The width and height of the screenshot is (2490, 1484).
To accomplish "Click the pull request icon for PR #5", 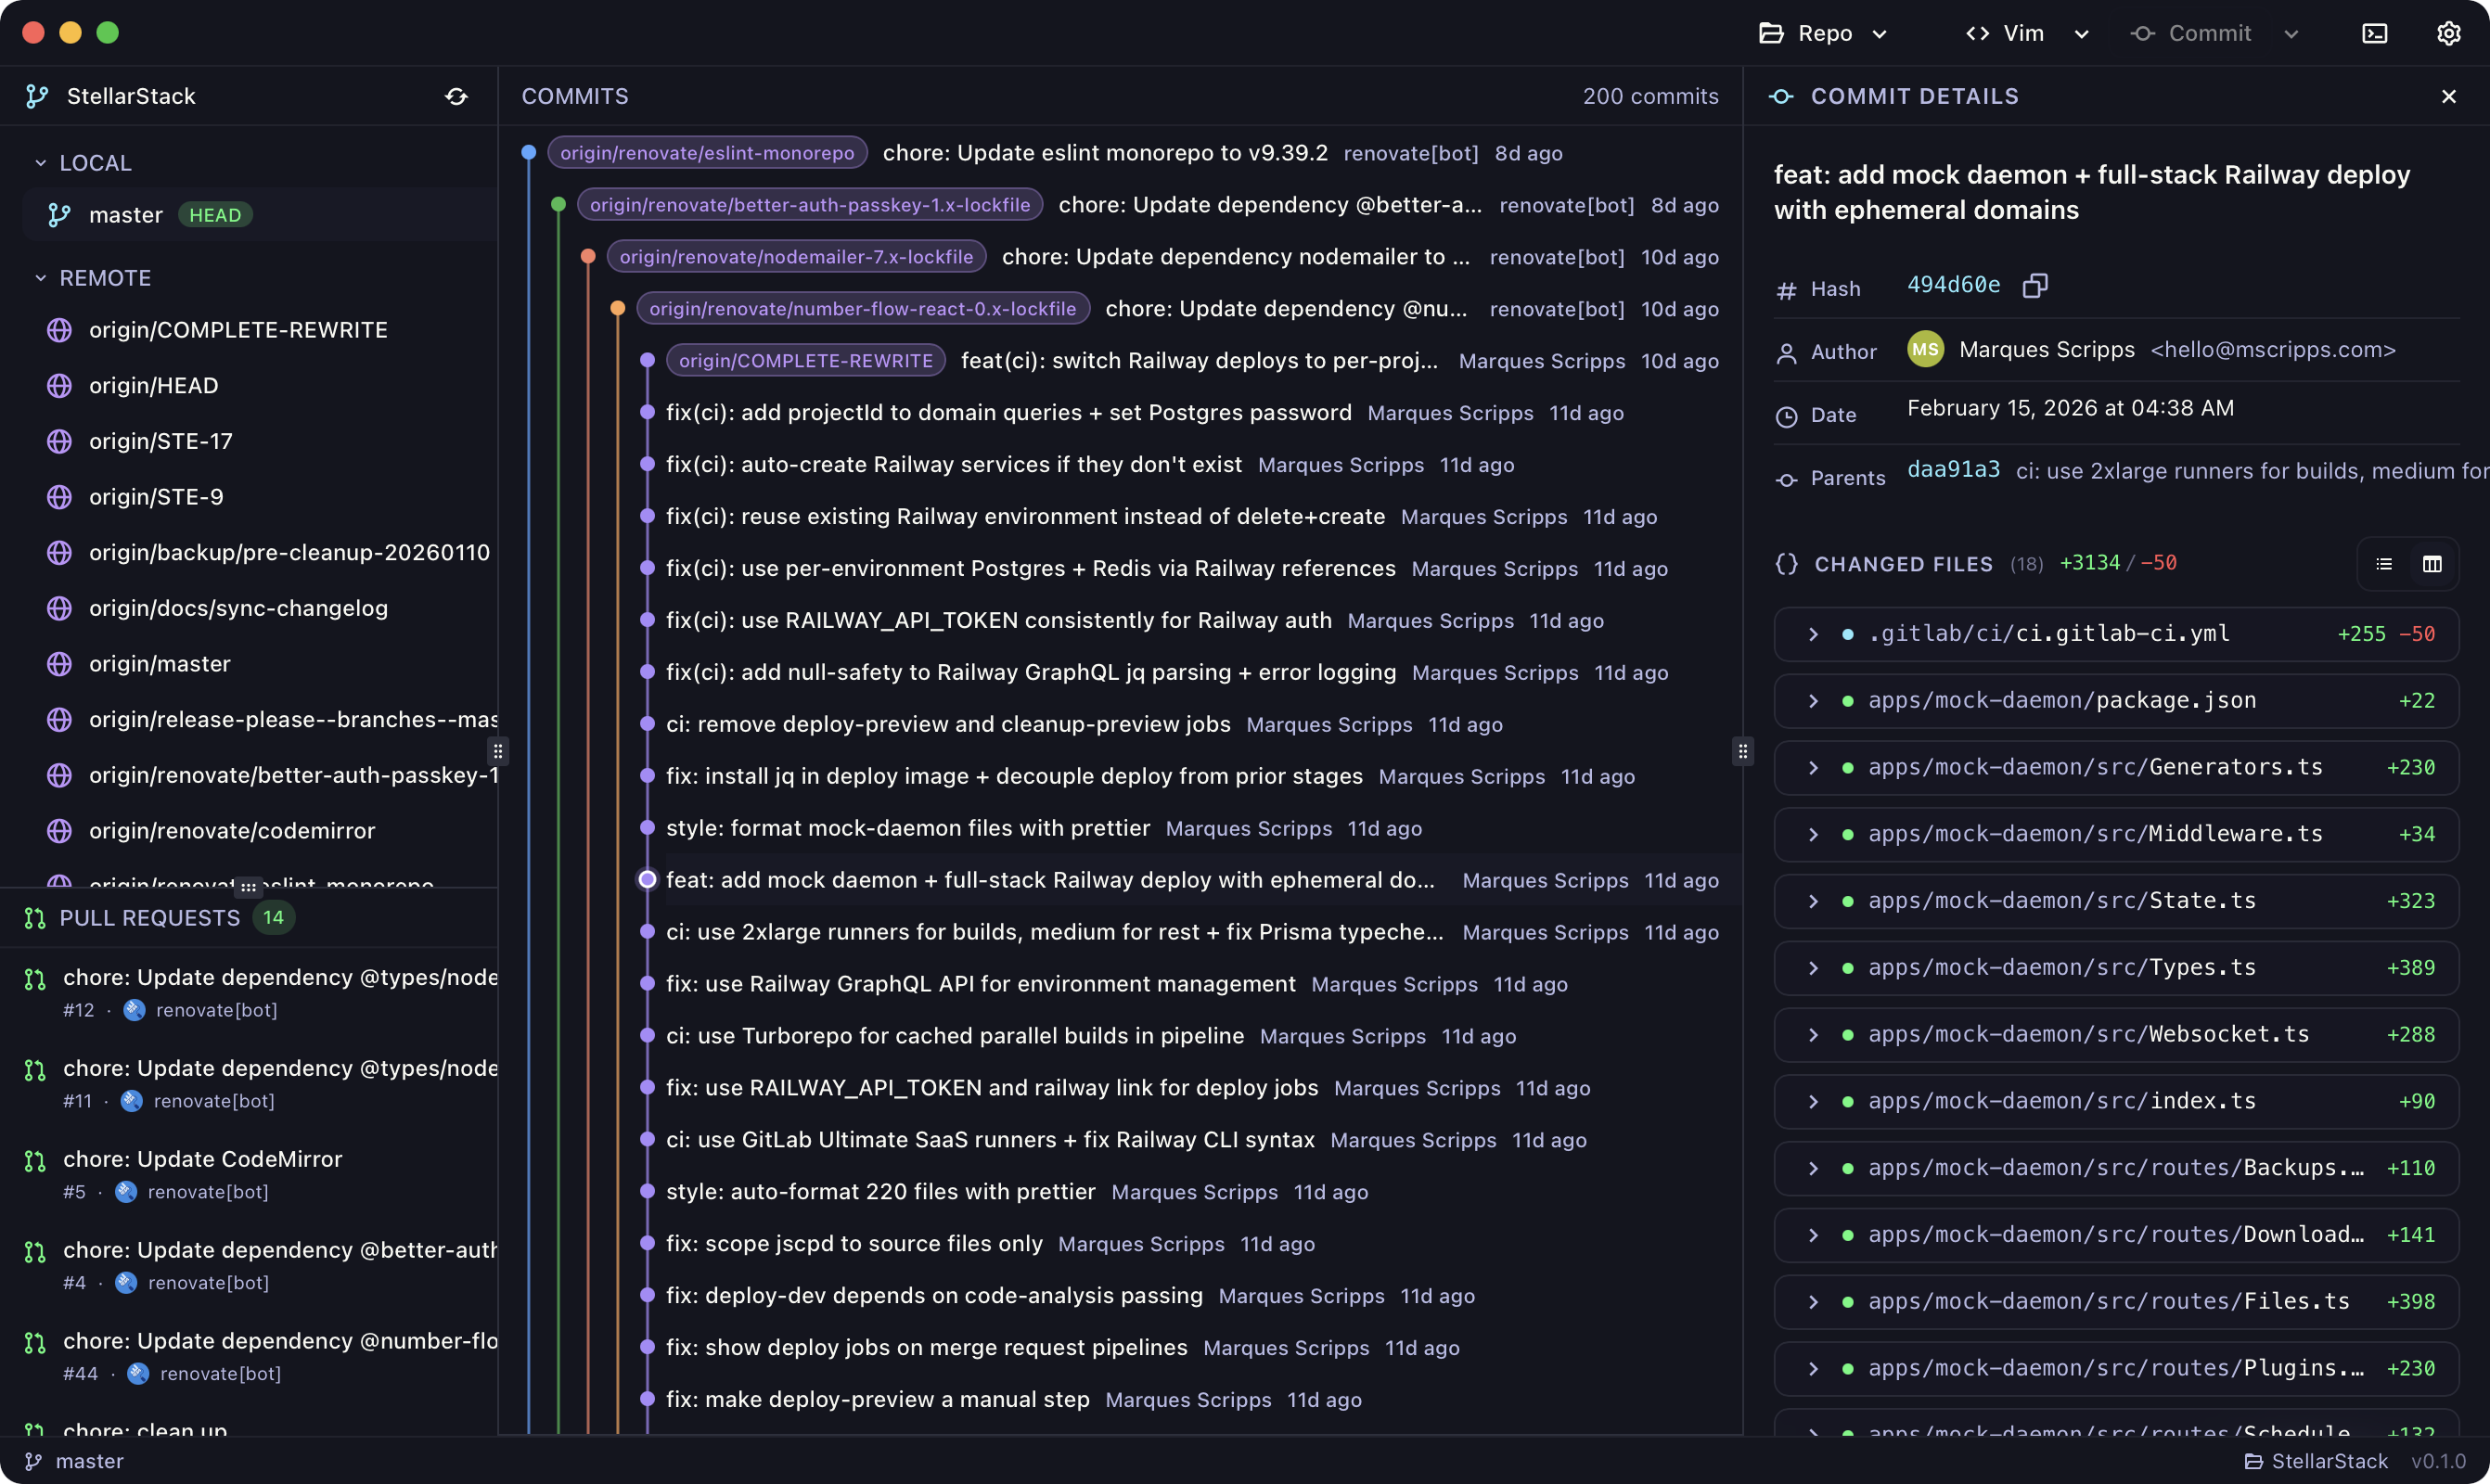I will 35,1160.
